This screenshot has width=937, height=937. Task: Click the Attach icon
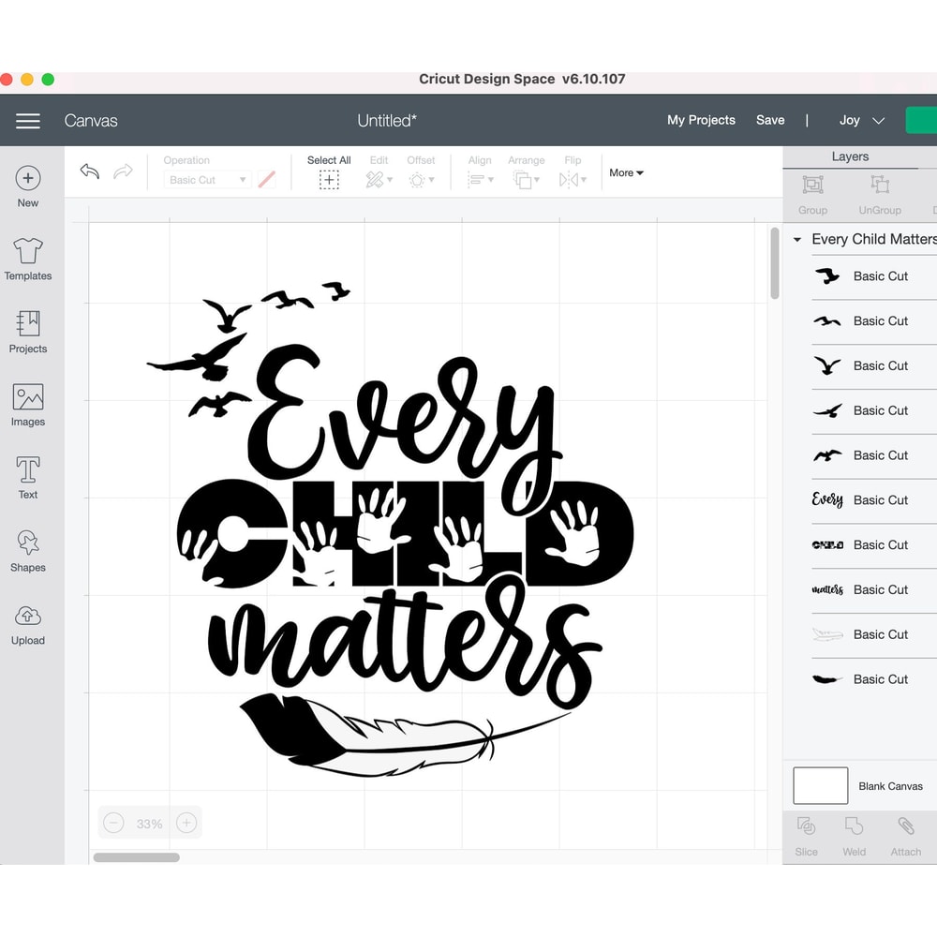pos(905,834)
